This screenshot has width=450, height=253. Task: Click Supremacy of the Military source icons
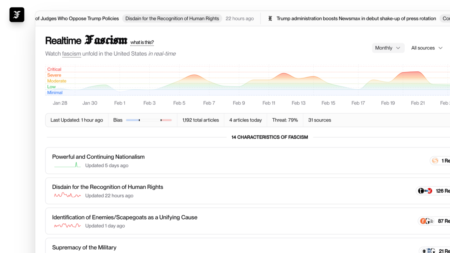click(429, 250)
